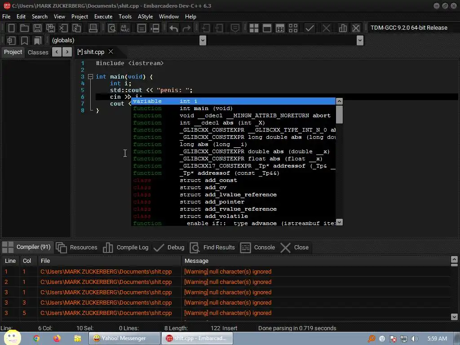Select warning row at line 3 col 5
The width and height of the screenshot is (460, 345).
(x=226, y=313)
